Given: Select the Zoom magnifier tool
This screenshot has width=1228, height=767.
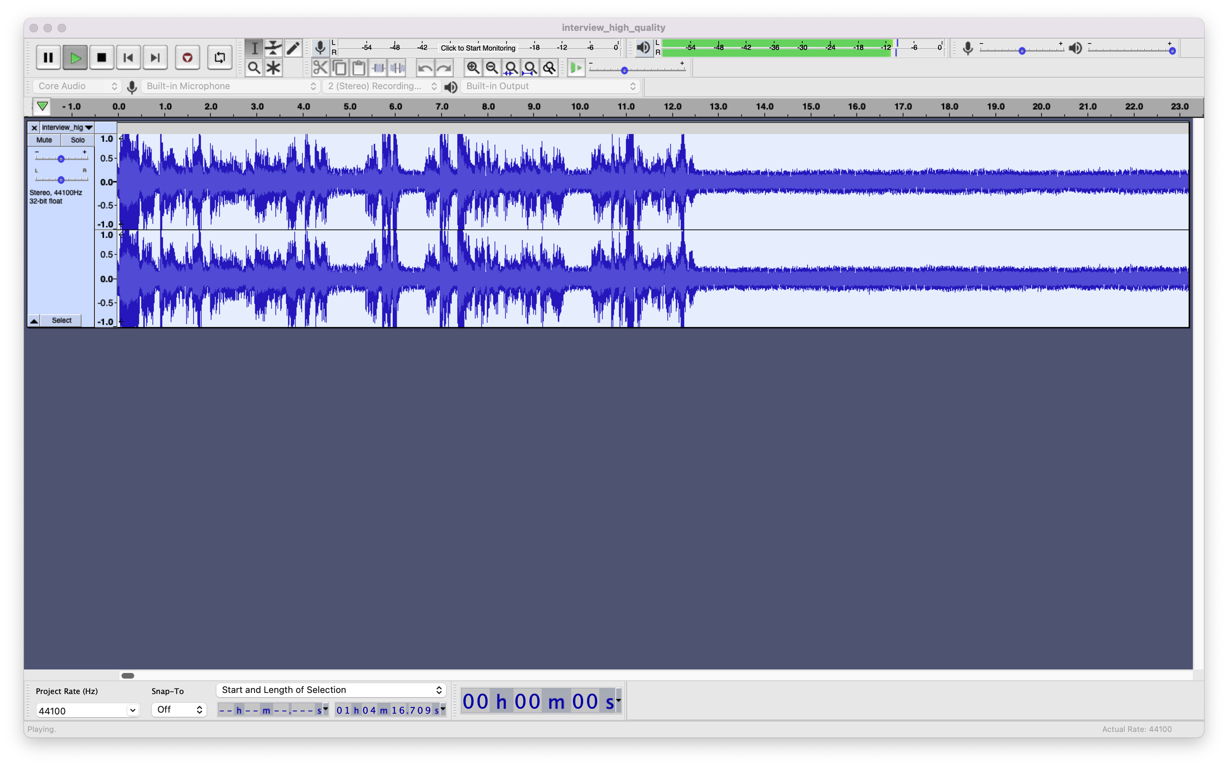Looking at the screenshot, I should click(x=254, y=67).
